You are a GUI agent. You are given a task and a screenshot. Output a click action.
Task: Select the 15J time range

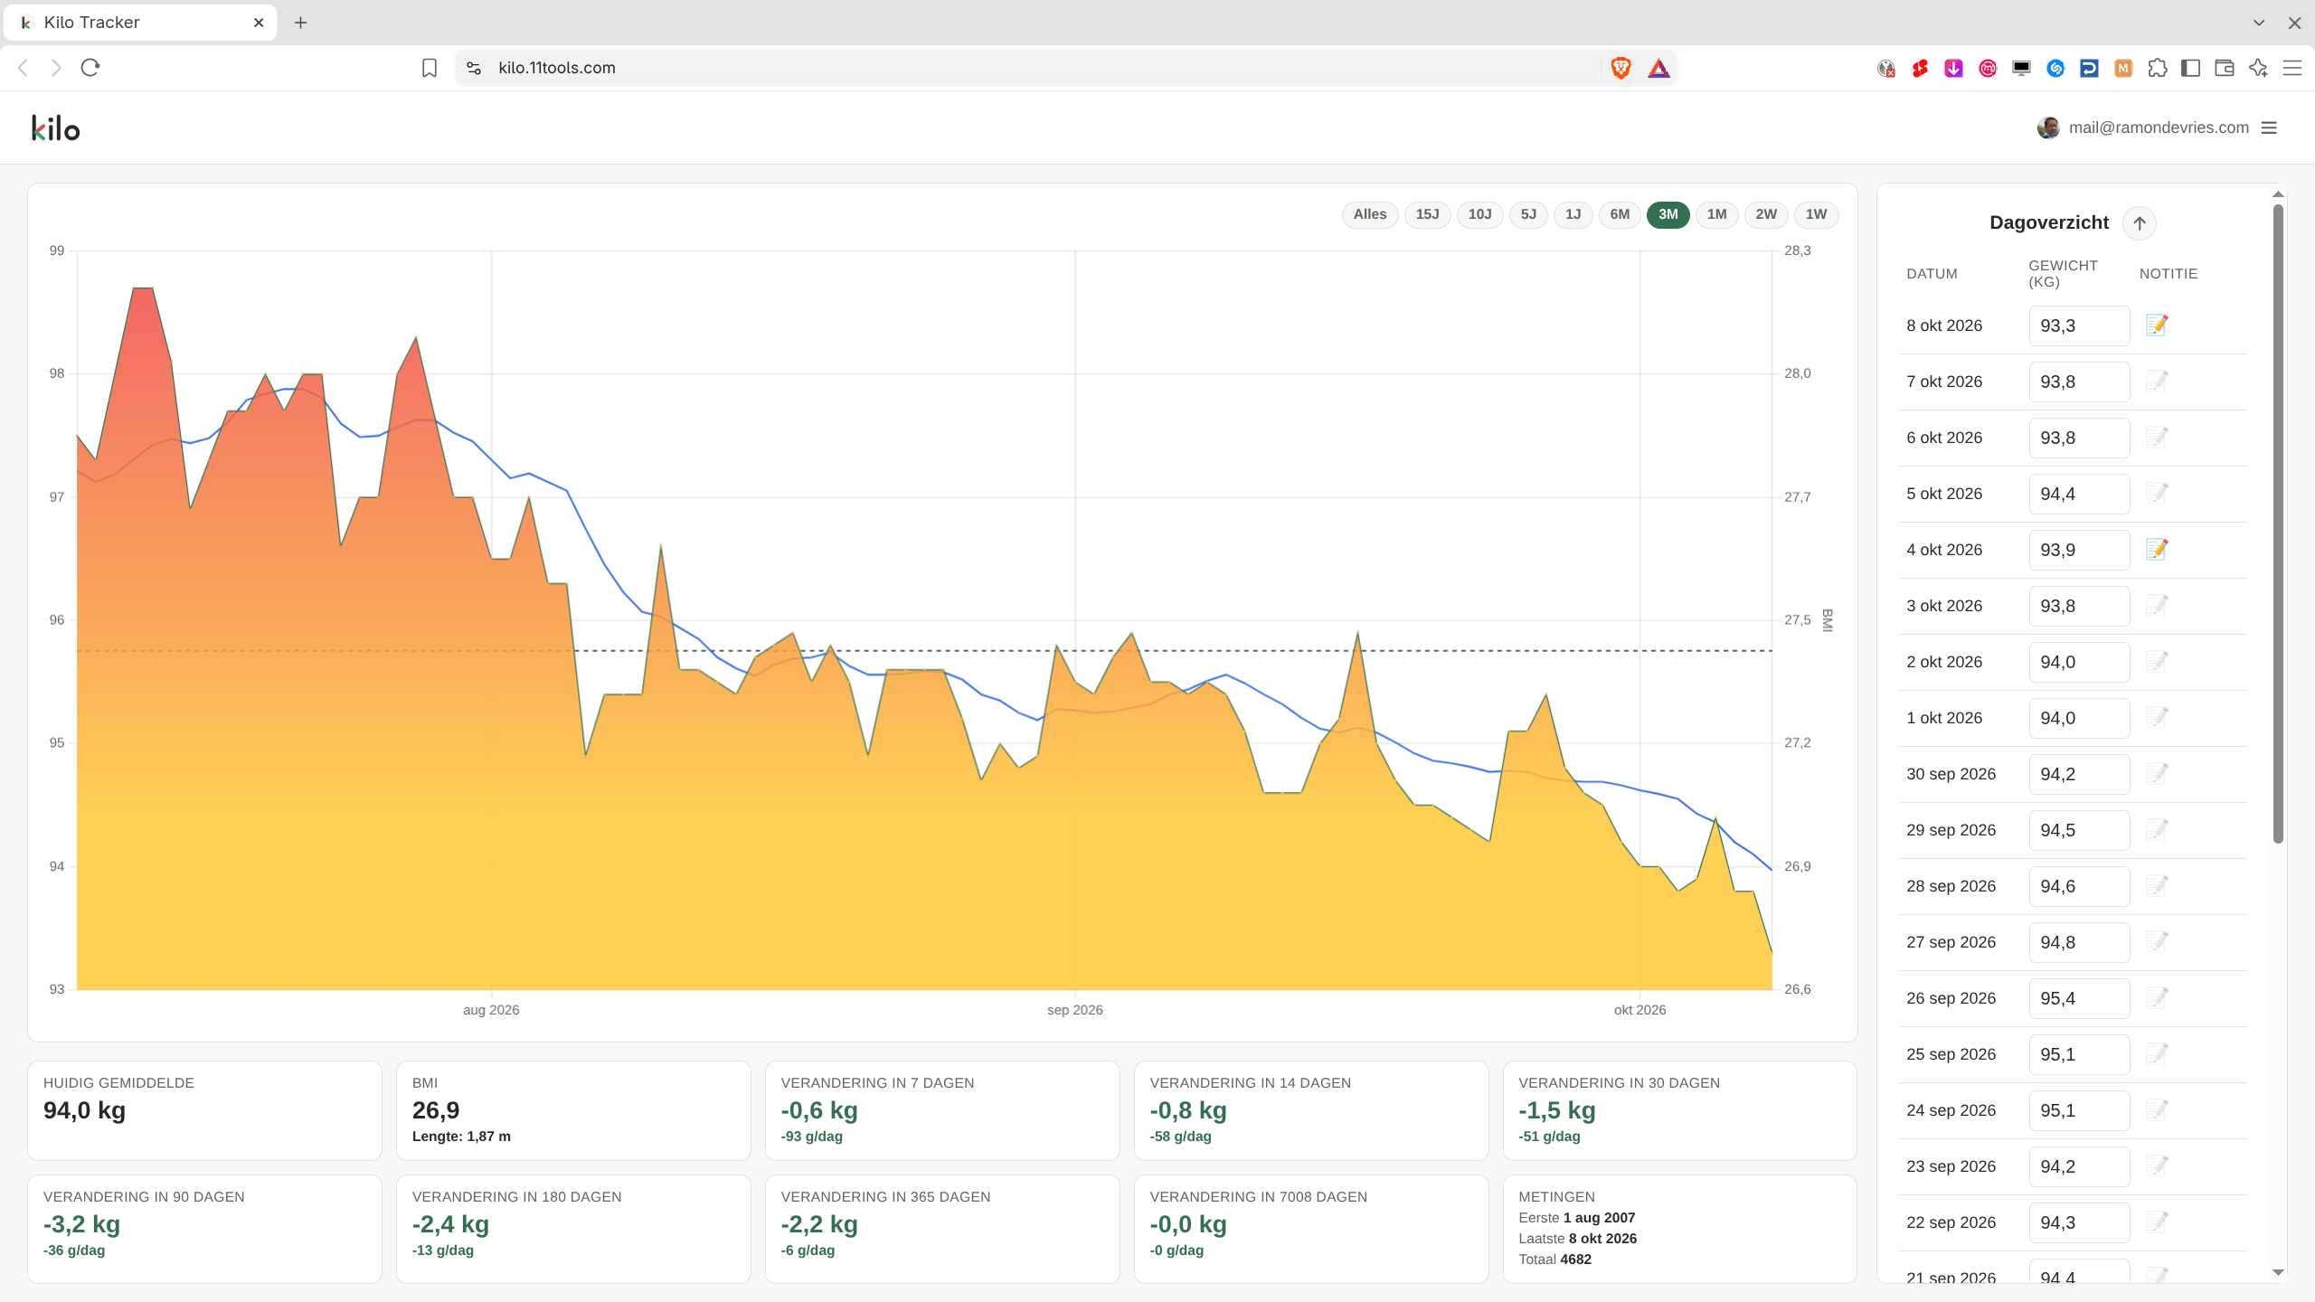click(x=1428, y=214)
